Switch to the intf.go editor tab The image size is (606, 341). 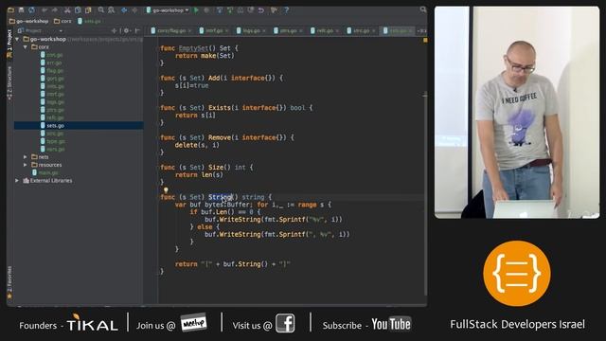tap(214, 30)
